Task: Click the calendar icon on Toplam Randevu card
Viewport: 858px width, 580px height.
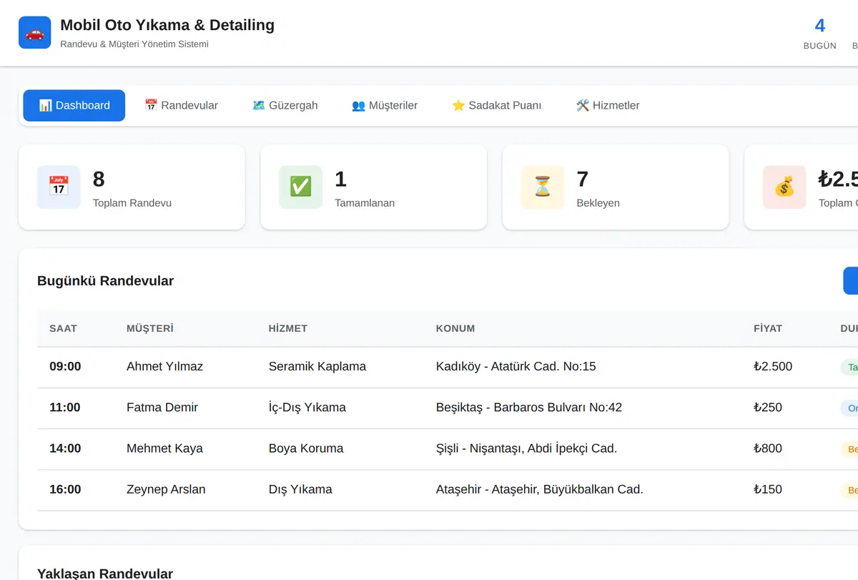Action: pyautogui.click(x=59, y=187)
